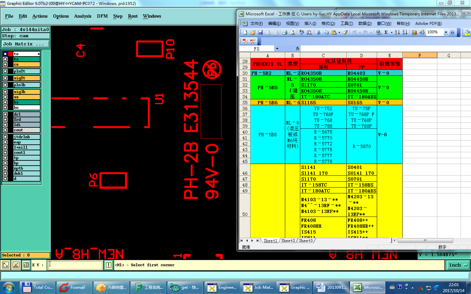Select the bo layer name row
This screenshot has width=471, height=294.
[x=26, y=107]
